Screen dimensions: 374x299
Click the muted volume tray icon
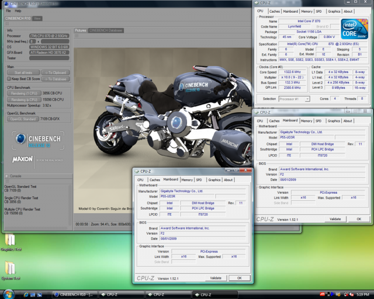[x=352, y=294]
